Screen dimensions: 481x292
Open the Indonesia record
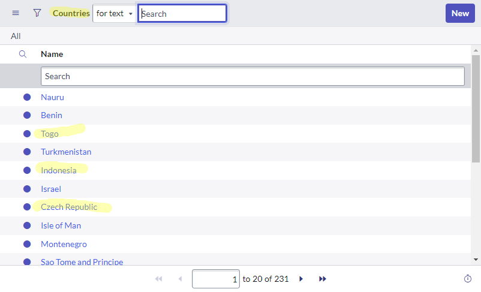pyautogui.click(x=59, y=170)
